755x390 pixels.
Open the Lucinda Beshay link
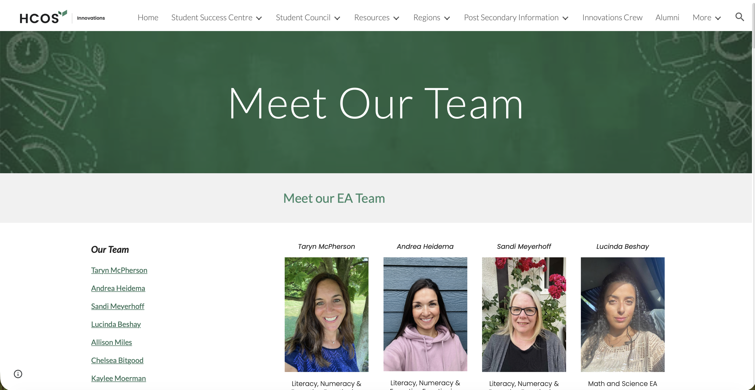tap(116, 324)
